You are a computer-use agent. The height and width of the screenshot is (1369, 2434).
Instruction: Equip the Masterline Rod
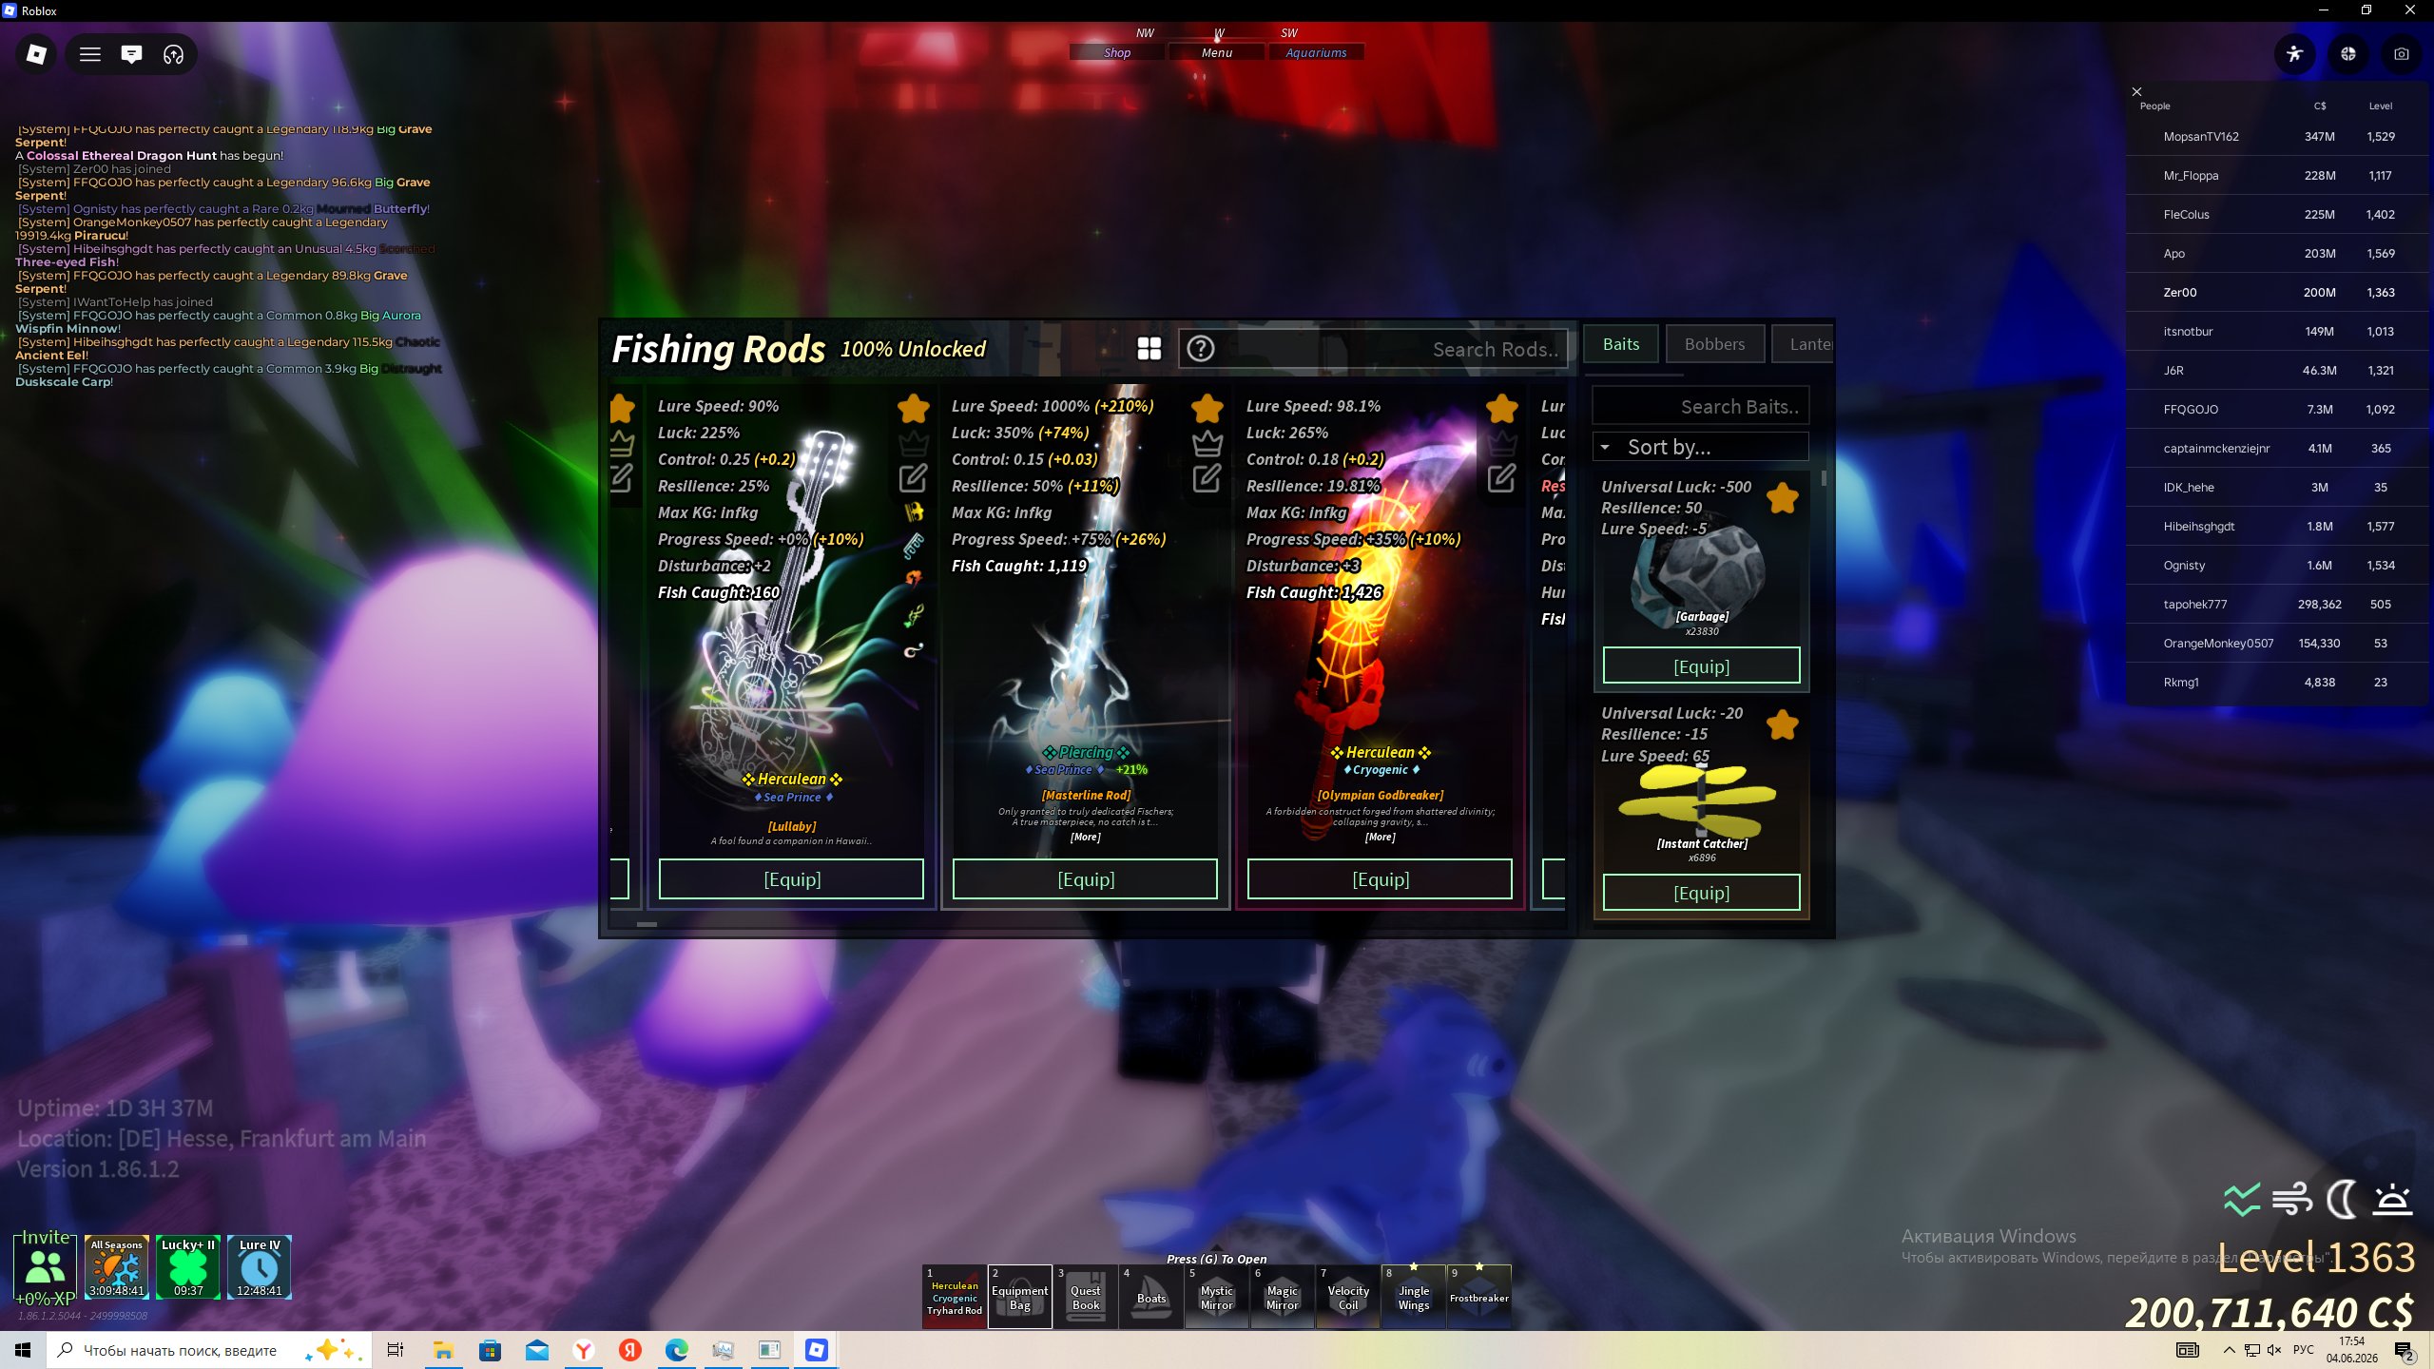1086,879
